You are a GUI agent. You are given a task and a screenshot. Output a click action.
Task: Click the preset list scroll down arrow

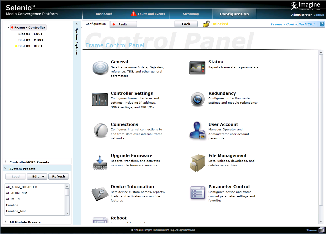67,213
